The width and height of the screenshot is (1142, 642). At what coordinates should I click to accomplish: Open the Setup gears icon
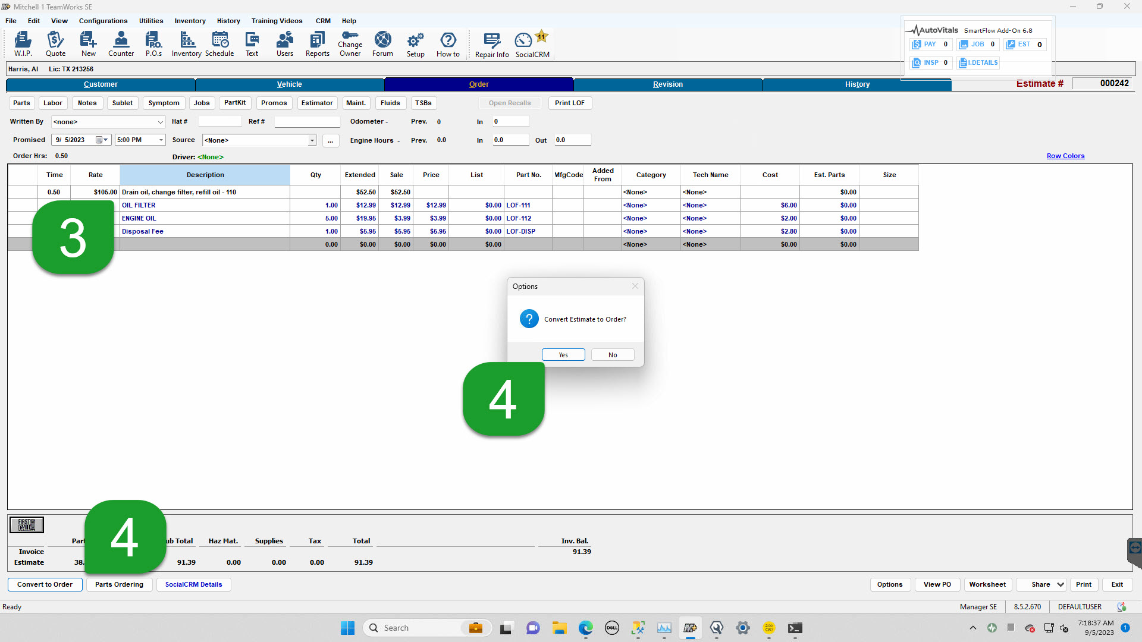tap(416, 44)
